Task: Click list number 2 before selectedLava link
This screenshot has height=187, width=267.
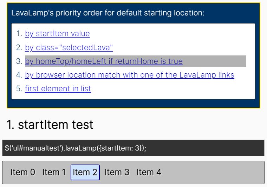Action: pyautogui.click(x=19, y=48)
